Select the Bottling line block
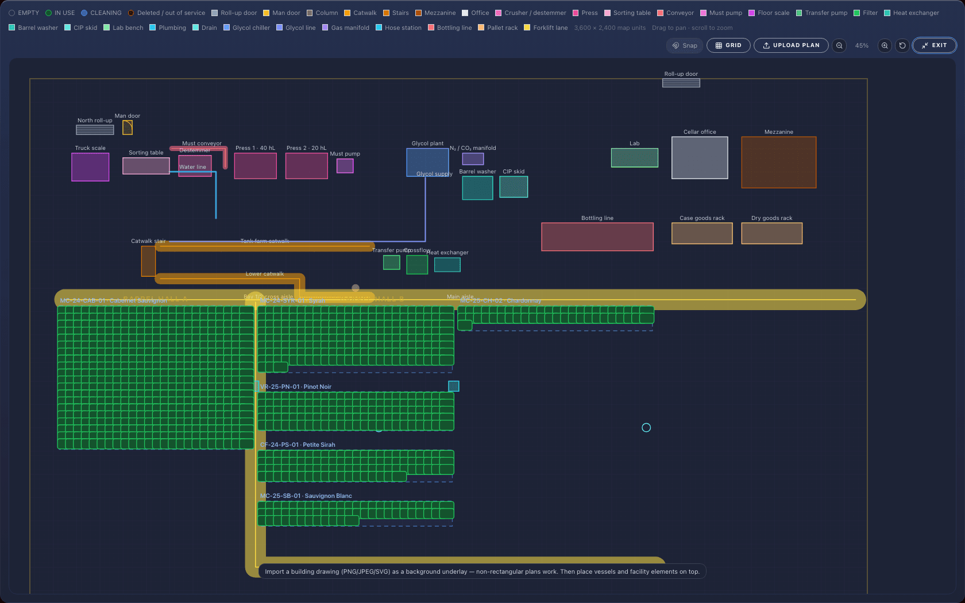 point(597,237)
